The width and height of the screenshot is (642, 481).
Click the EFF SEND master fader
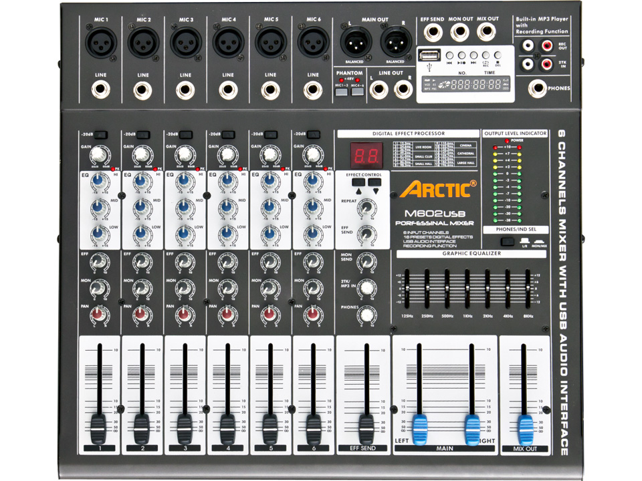(x=366, y=430)
